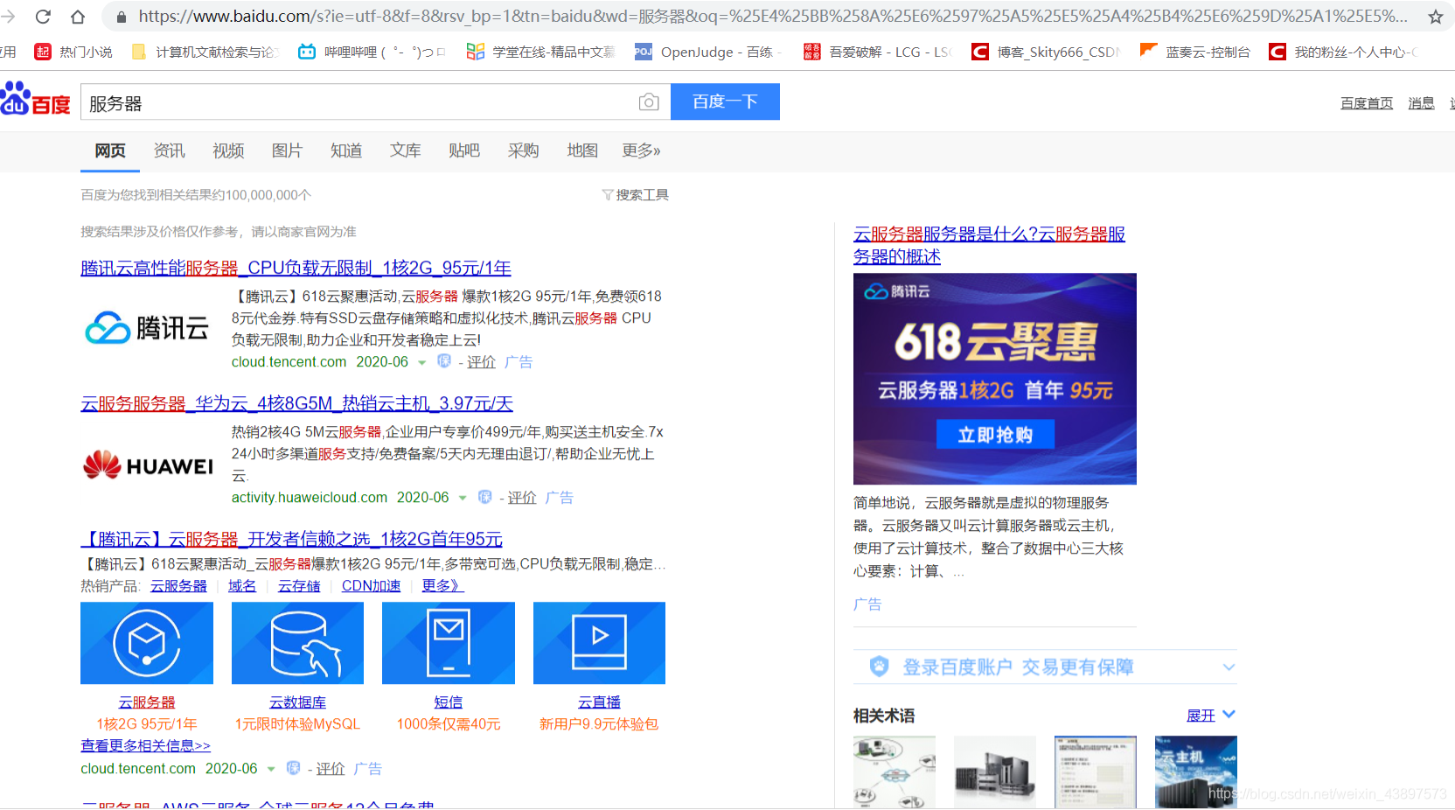This screenshot has width=1455, height=810.
Task: Open the 学堂在线 bookmark
Action: [540, 52]
